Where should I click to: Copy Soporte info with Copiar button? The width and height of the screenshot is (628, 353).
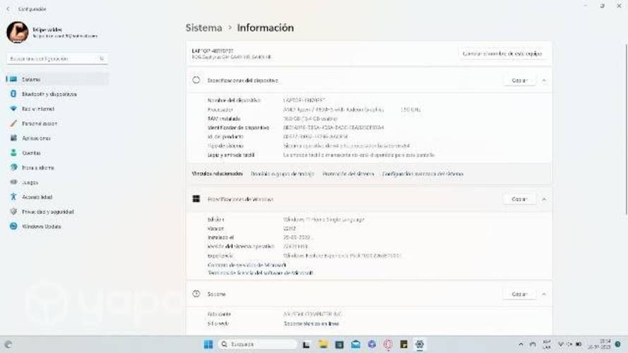point(519,294)
